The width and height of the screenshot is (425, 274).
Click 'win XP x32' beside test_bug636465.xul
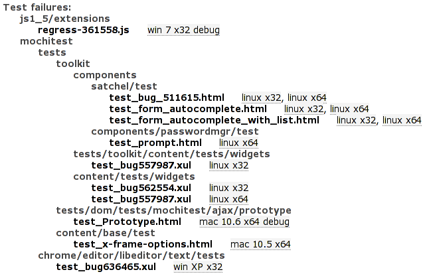(x=198, y=267)
